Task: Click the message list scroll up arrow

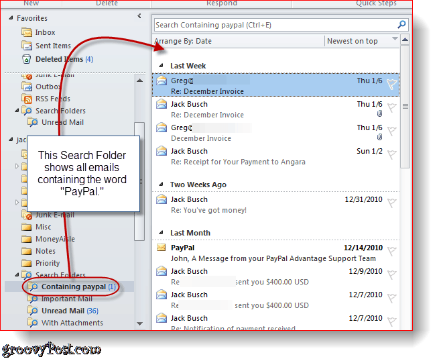Action: point(405,40)
